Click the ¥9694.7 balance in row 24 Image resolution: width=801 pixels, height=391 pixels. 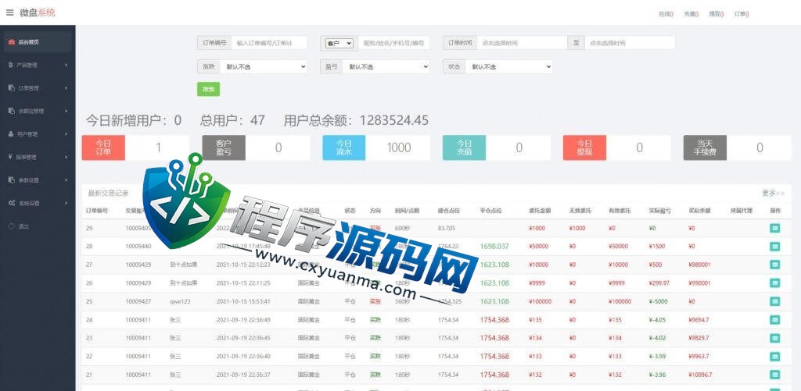click(699, 320)
